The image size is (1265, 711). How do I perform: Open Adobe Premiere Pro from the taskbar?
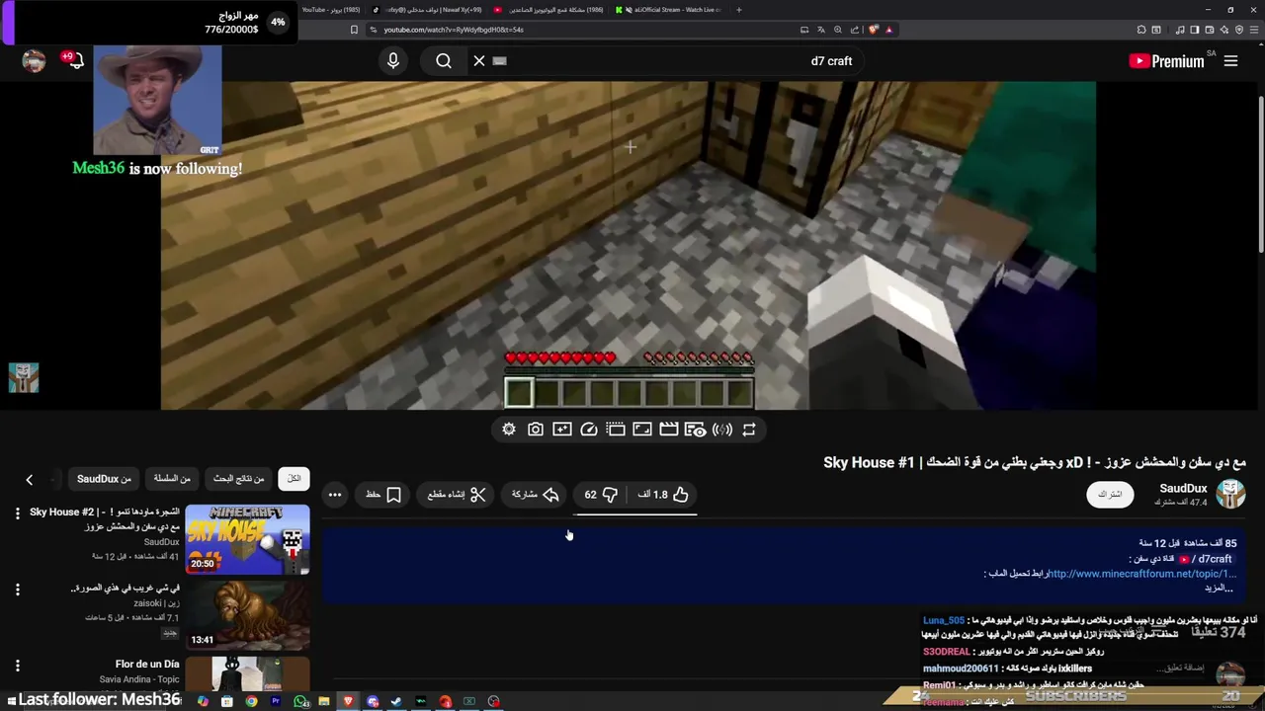click(276, 702)
